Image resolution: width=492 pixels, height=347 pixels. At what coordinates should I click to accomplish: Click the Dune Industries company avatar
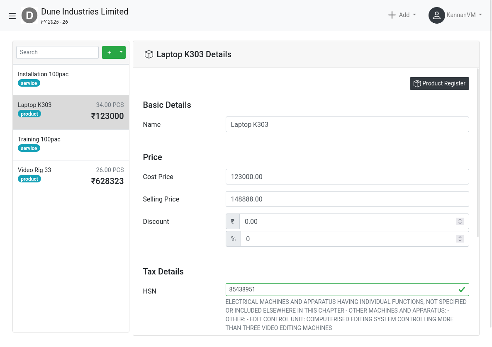(x=29, y=16)
